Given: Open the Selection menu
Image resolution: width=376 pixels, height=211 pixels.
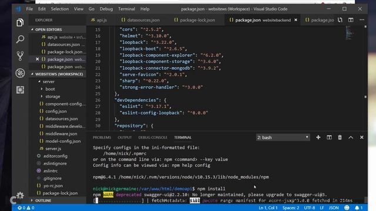Looking at the screenshot, I should click(x=60, y=9).
